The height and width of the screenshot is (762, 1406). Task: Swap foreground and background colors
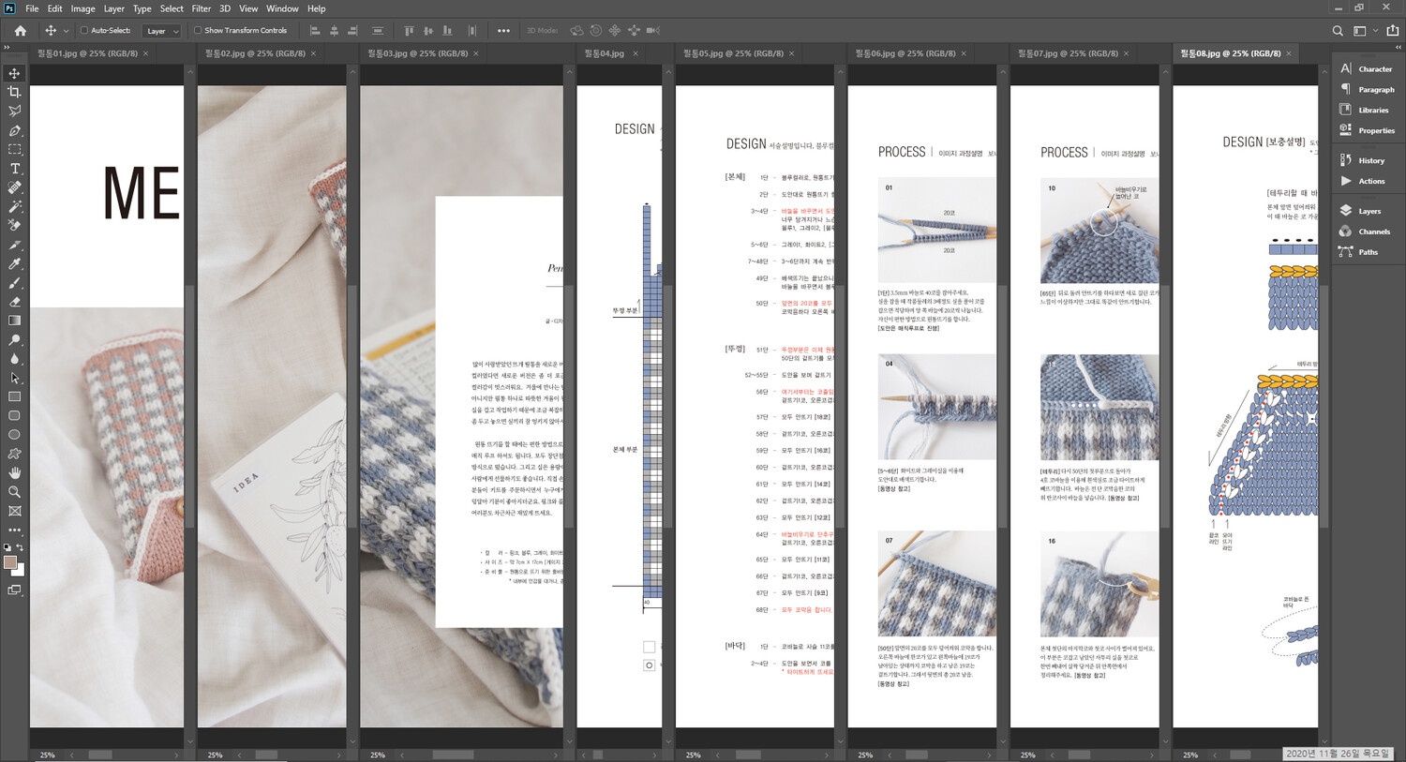click(20, 547)
